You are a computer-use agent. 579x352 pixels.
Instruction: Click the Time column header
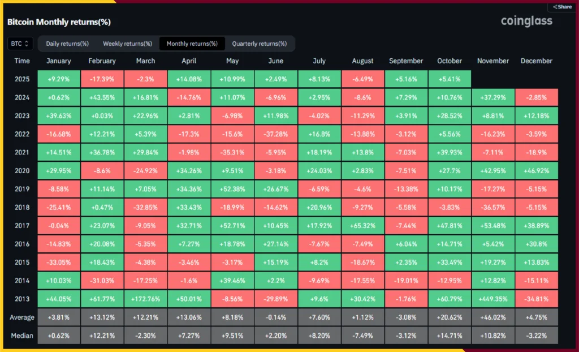pyautogui.click(x=22, y=61)
